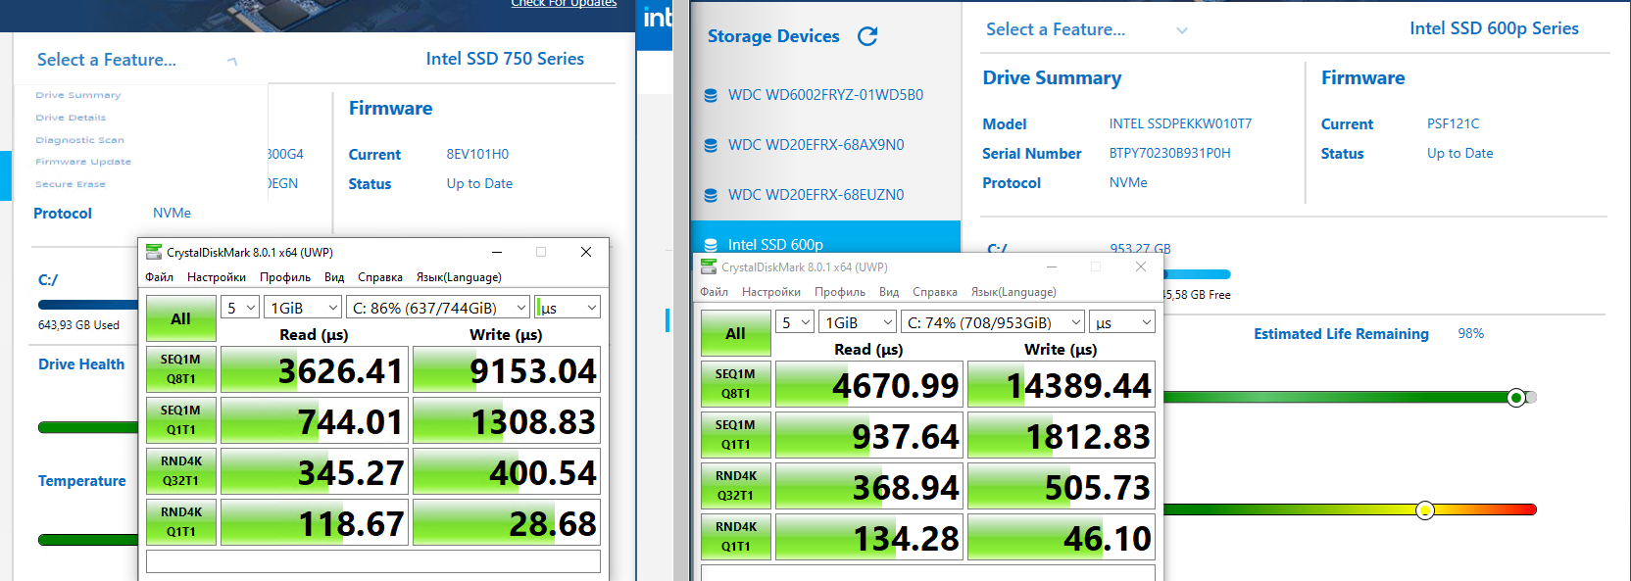Start SEQ1M Q8T1 test beside 3626.41
1631x581 pixels.
pos(181,369)
